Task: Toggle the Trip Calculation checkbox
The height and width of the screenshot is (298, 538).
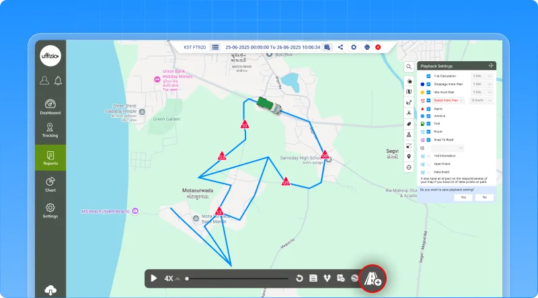Action: [x=428, y=76]
